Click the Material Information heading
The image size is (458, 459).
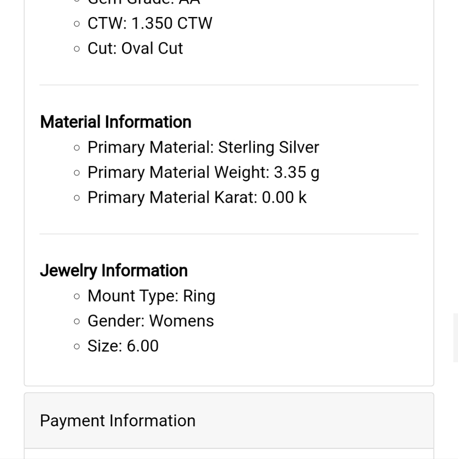click(116, 122)
